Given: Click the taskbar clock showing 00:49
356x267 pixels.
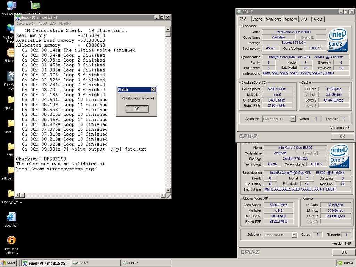Looking at the screenshot, I should 348,263.
